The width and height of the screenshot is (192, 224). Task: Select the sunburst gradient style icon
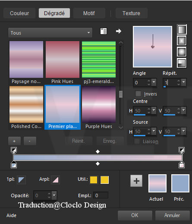coord(182,51)
